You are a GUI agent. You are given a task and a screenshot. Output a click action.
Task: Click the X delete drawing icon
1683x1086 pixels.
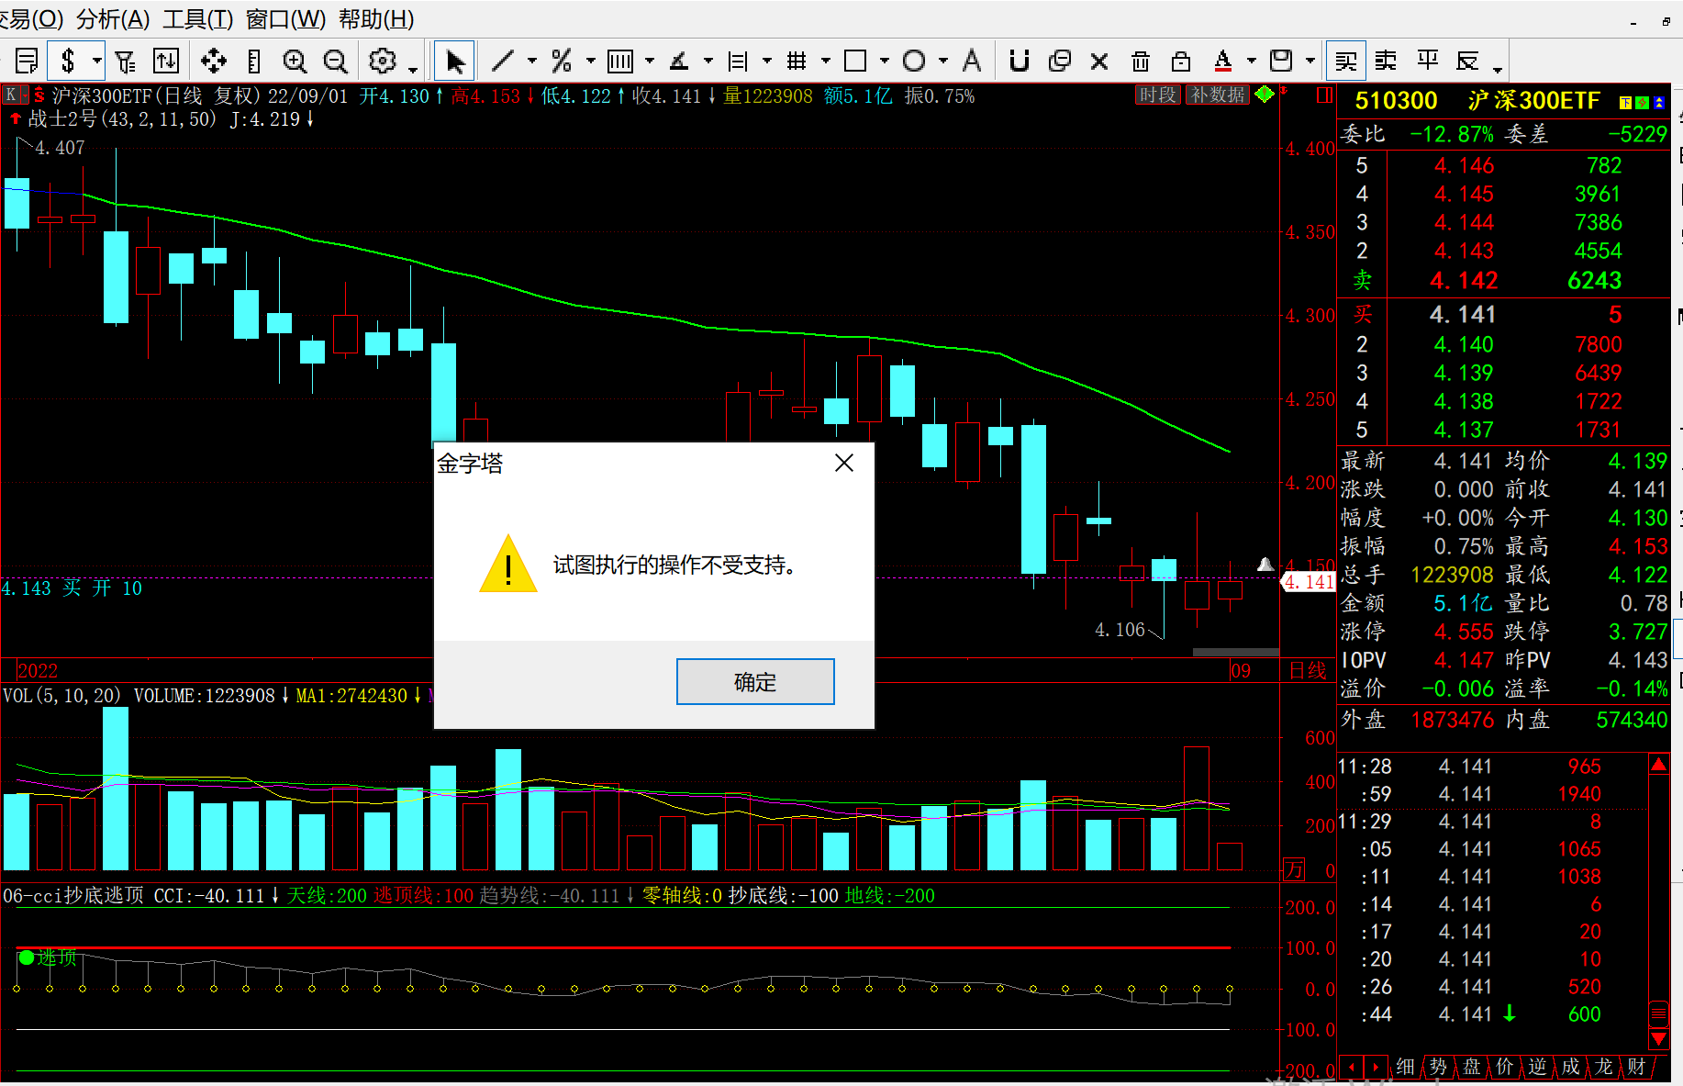(1099, 62)
